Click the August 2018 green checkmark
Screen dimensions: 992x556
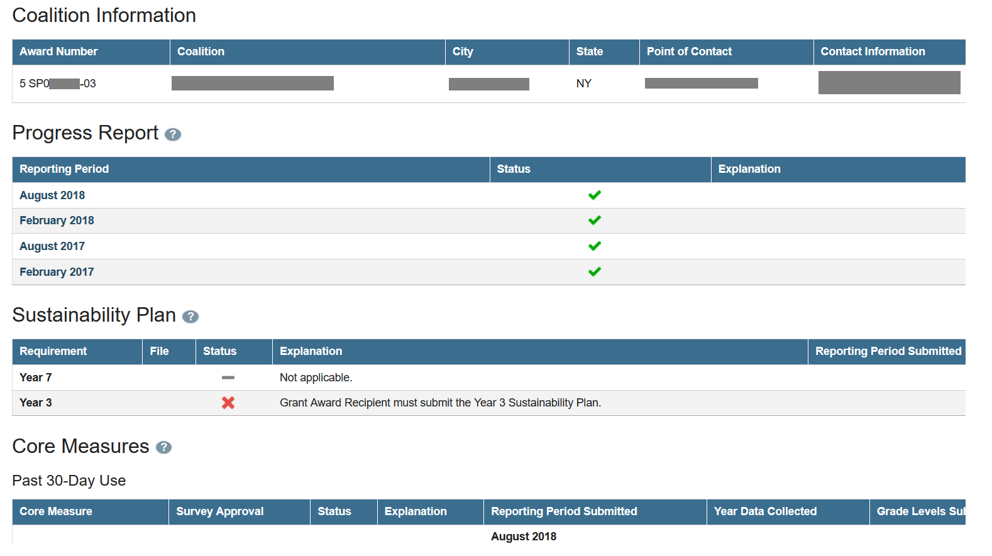(594, 195)
